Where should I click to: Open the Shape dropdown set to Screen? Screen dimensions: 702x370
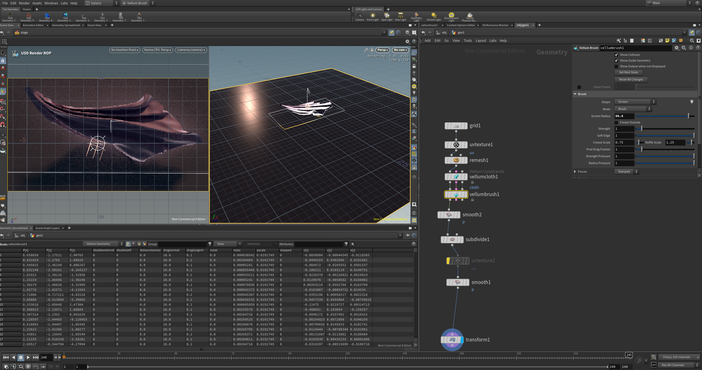[635, 102]
